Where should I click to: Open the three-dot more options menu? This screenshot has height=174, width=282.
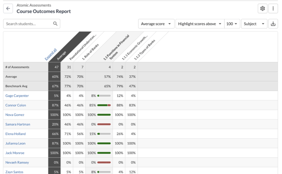pos(273,8)
